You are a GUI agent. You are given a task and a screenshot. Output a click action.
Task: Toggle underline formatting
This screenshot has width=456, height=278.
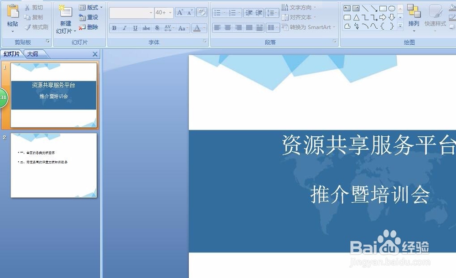135,28
